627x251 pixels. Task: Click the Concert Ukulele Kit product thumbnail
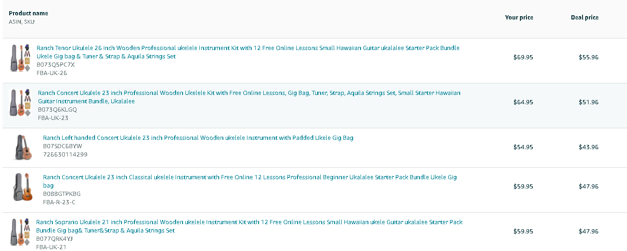pyautogui.click(x=21, y=103)
